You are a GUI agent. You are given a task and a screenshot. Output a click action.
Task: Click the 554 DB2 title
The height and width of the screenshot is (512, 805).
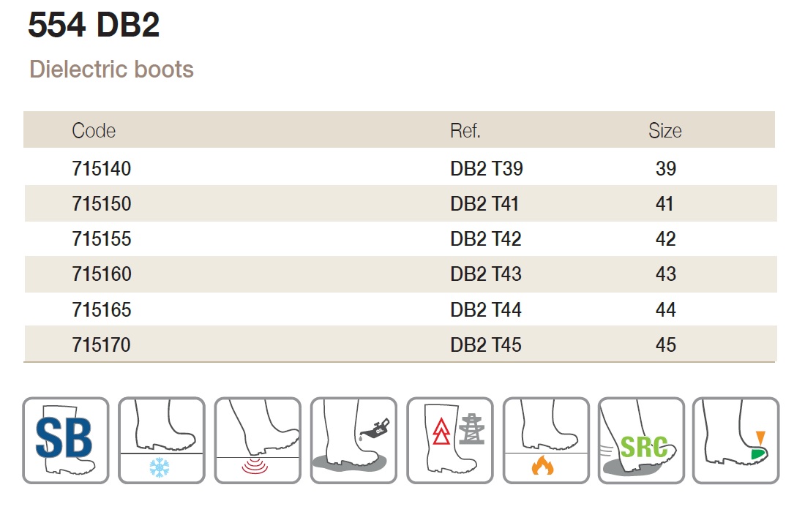pos(94,25)
